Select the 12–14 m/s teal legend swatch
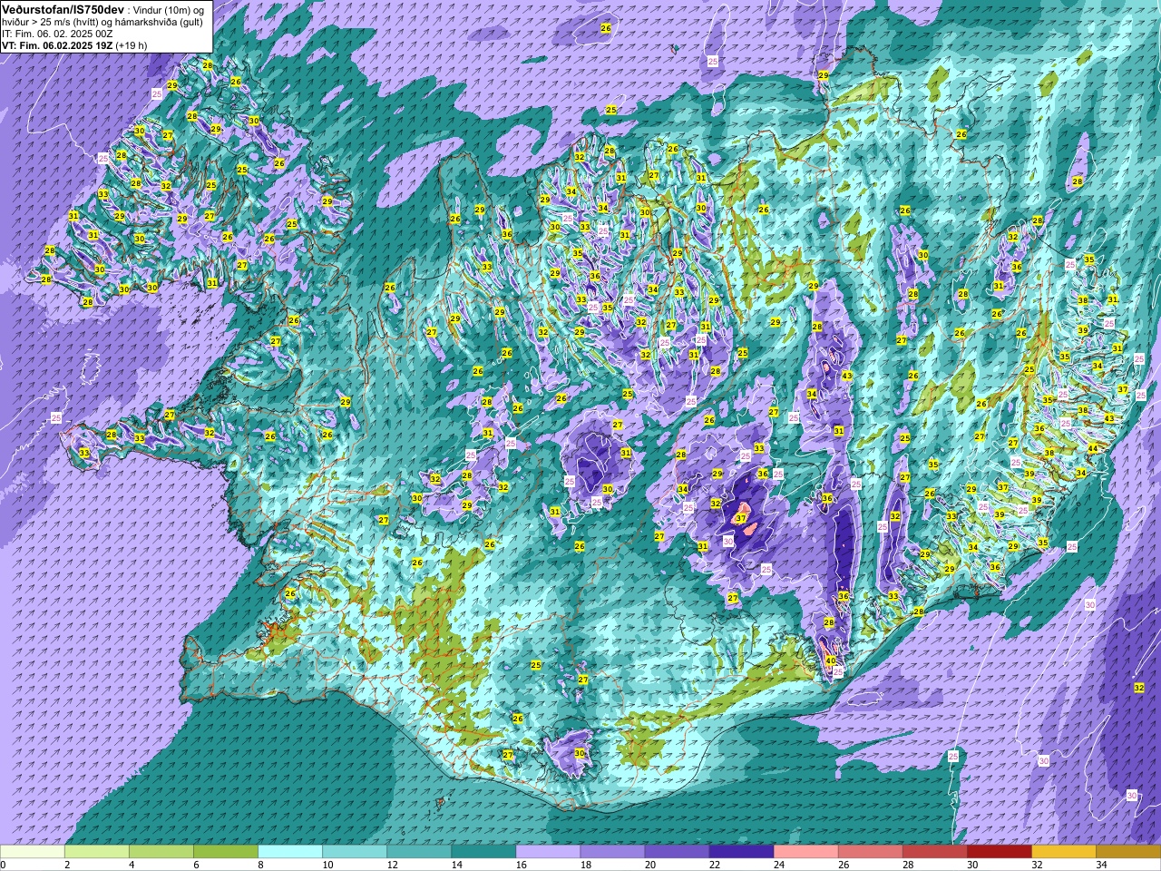The image size is (1161, 871). pyautogui.click(x=419, y=852)
